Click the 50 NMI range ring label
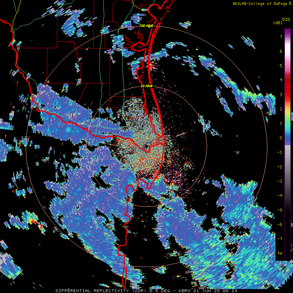This screenshot has height=293, width=293. [146, 86]
